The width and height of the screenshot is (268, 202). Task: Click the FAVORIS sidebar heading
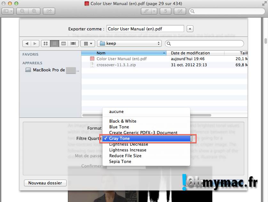tap(30, 54)
